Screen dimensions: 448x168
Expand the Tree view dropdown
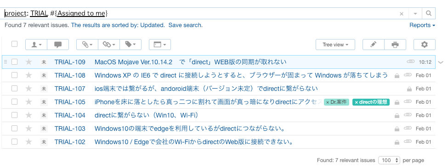335,45
